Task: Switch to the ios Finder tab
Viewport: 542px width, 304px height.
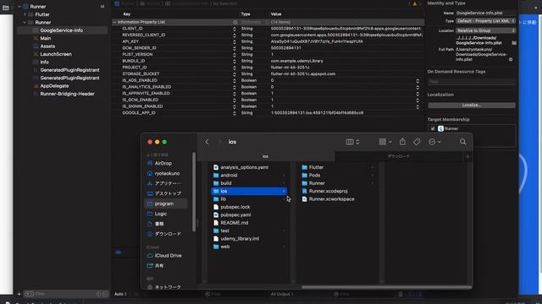Action: (265, 156)
